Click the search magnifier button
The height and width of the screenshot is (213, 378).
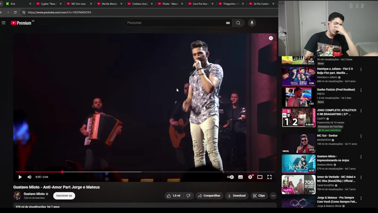click(x=238, y=23)
